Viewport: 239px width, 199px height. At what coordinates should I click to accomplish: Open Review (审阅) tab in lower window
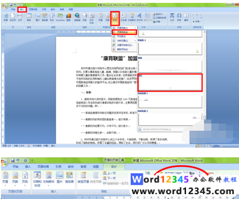click(83, 167)
